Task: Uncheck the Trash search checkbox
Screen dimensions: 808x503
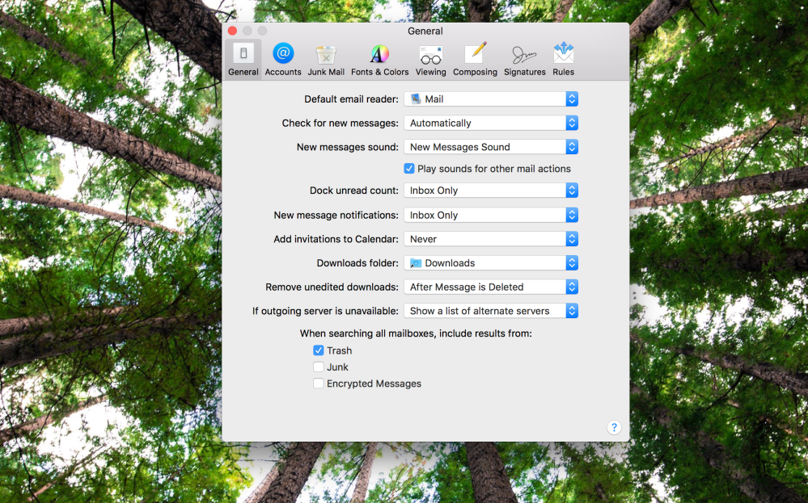Action: [x=319, y=350]
